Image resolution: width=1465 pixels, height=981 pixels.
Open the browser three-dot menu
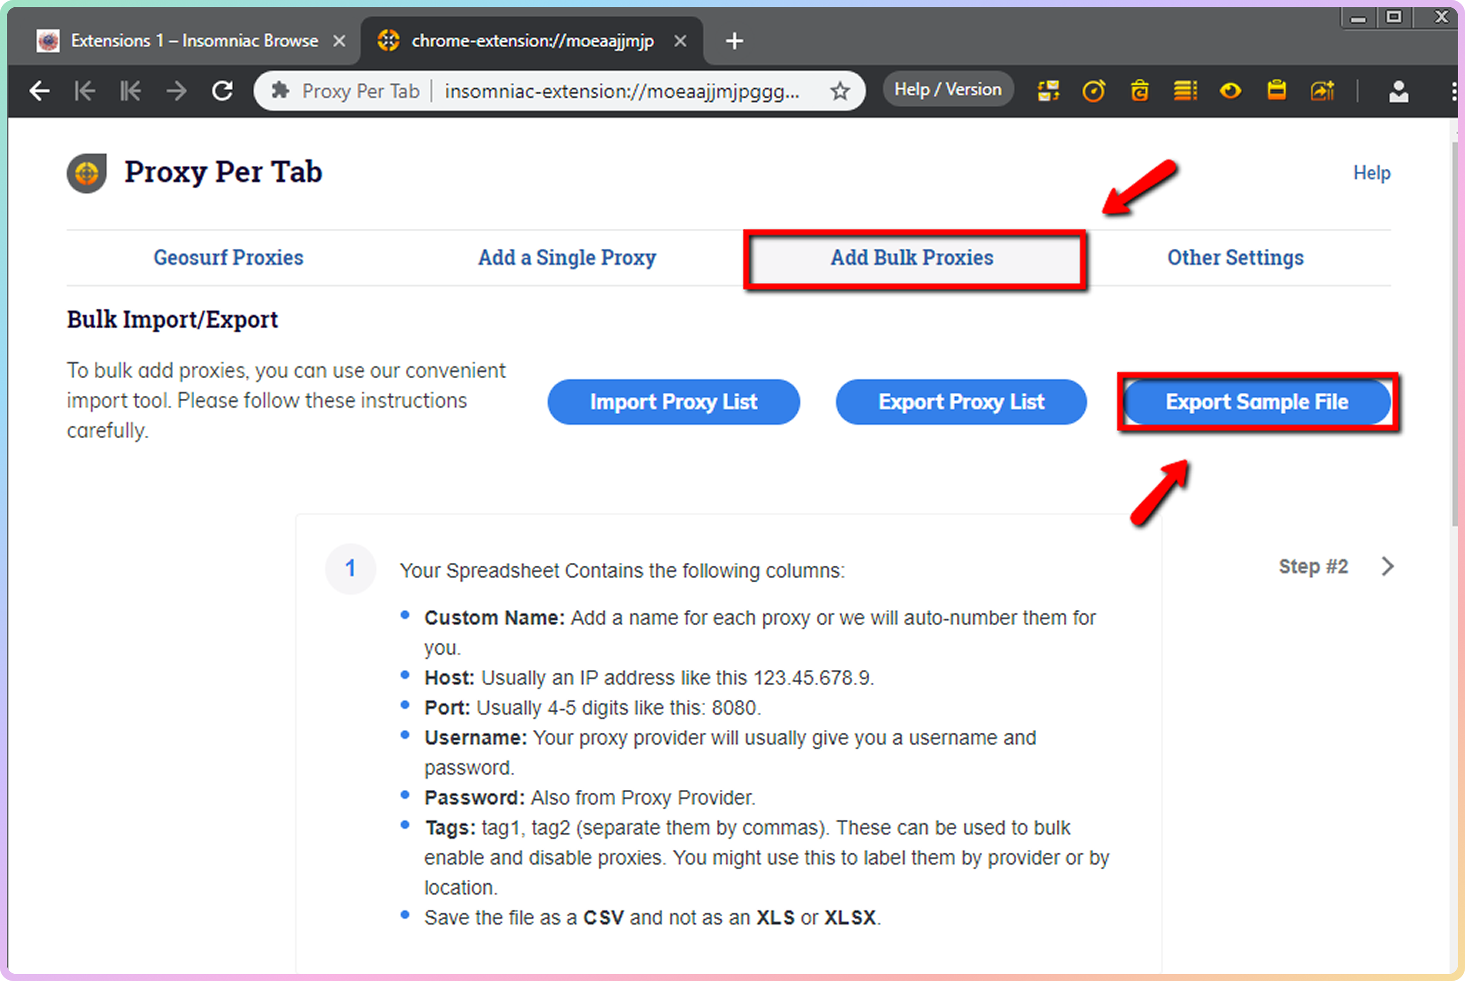1454,91
